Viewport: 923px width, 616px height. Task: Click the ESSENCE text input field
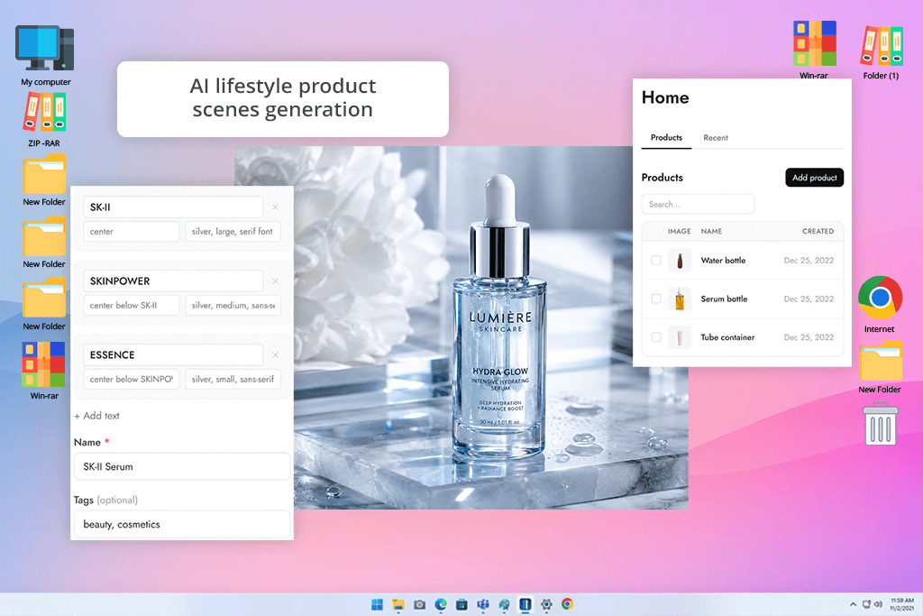(x=173, y=355)
